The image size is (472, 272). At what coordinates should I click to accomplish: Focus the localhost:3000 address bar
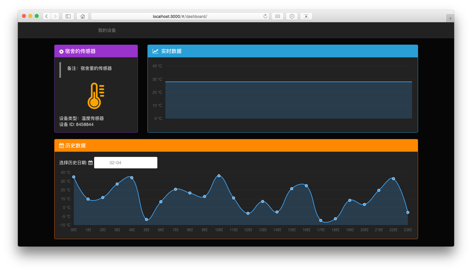[x=180, y=16]
